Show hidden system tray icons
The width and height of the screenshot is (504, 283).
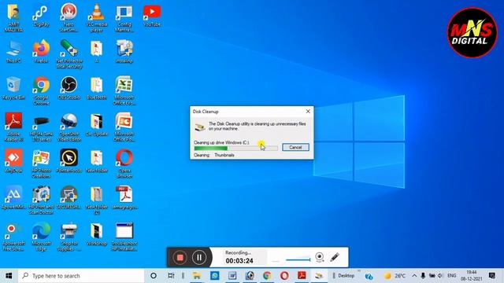414,276
